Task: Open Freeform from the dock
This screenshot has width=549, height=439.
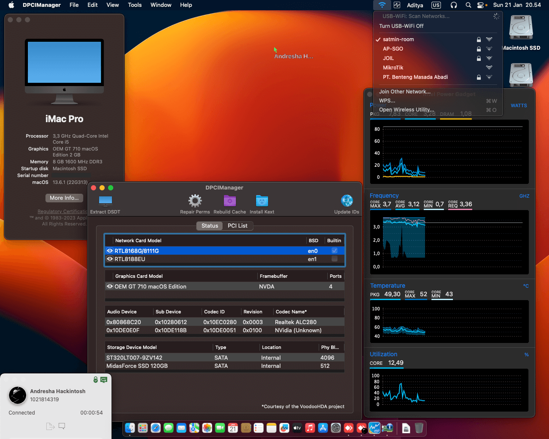Action: pyautogui.click(x=284, y=428)
